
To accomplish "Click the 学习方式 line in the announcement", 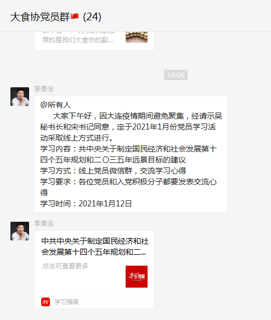I will click(x=113, y=171).
